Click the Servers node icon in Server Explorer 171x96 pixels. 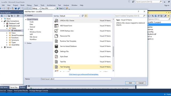[x=5, y=47]
